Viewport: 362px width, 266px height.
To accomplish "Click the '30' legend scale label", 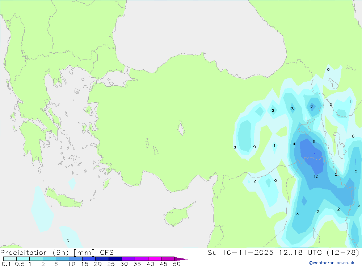I will [x=124, y=264].
